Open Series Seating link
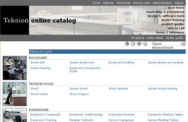Image resolution: width=188 pixels, height=122 pixels. tap(41, 68)
